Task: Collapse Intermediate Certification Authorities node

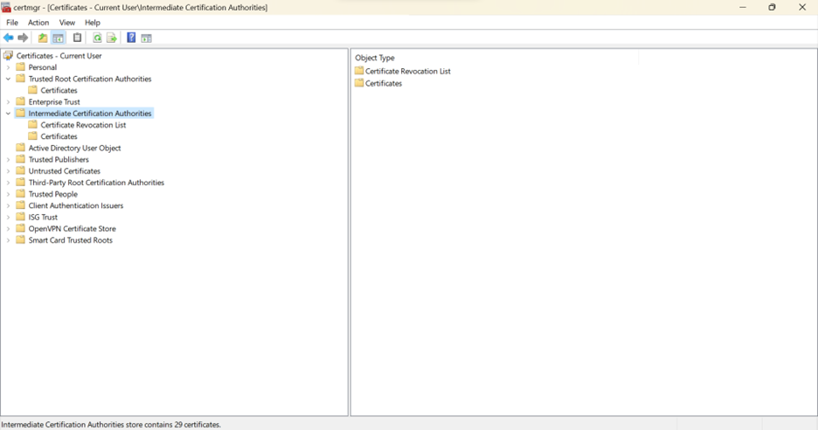Action: (x=8, y=114)
